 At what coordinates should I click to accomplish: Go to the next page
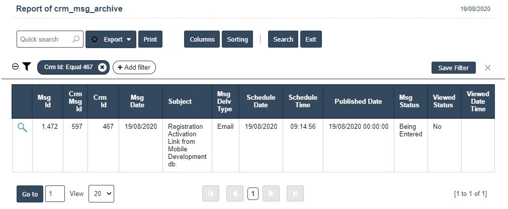(271, 193)
